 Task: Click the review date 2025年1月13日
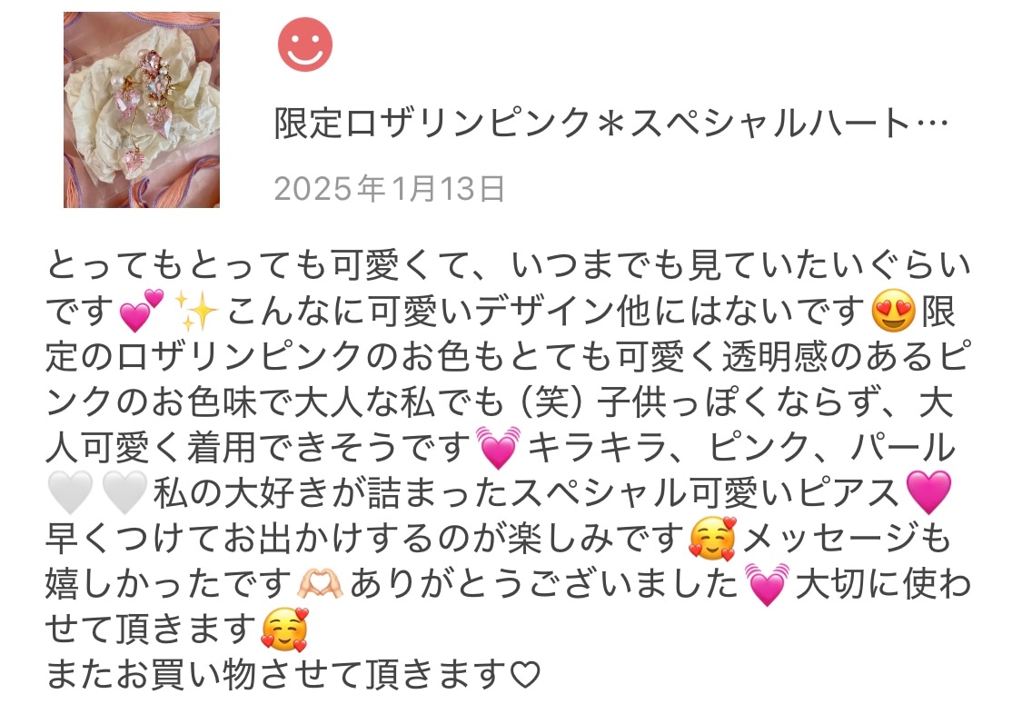tap(389, 188)
